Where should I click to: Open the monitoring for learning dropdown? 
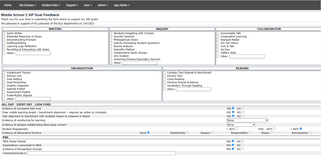(247, 120)
